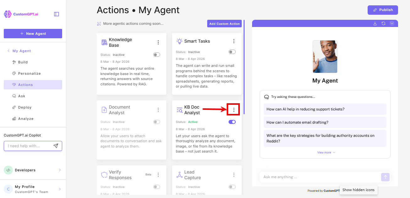Open Knowledge Base three-dot menu
Screen dimensions: 410x198
tap(158, 42)
